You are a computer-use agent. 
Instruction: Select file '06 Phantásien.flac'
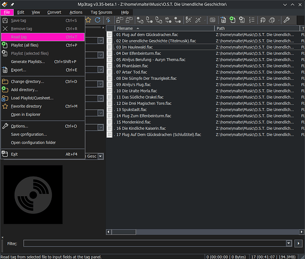tap(132, 66)
